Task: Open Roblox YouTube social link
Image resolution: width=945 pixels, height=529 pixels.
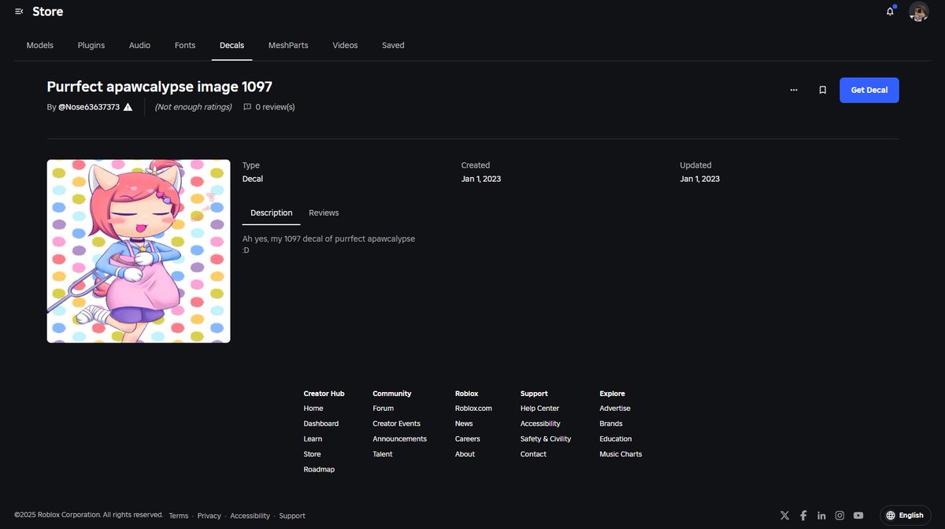Action: coord(858,516)
